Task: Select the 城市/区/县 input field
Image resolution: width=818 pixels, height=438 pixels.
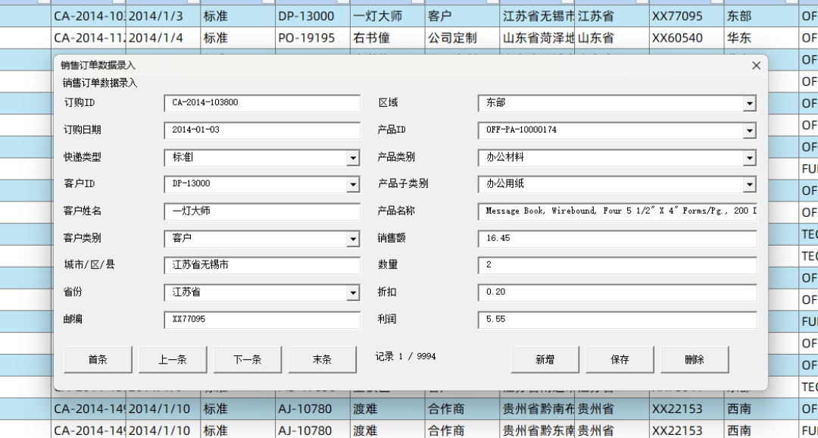Action: tap(262, 265)
